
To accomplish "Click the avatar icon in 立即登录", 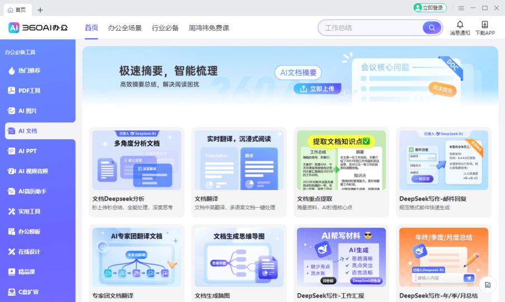I will pyautogui.click(x=418, y=8).
